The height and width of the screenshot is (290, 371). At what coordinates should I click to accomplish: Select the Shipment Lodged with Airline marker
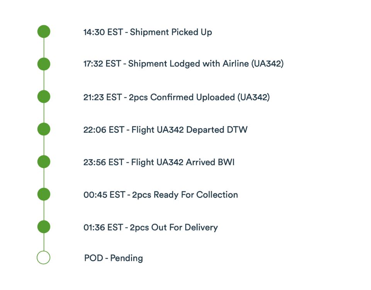44,64
